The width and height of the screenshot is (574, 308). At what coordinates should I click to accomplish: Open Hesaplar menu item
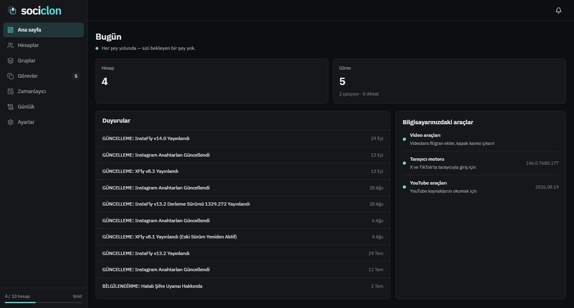[43, 45]
